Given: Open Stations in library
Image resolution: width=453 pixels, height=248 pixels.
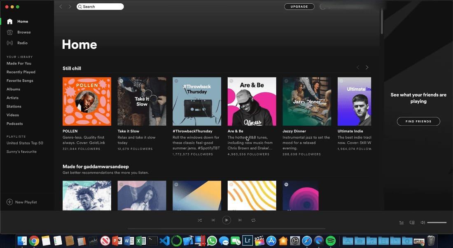Looking at the screenshot, I should (x=14, y=106).
